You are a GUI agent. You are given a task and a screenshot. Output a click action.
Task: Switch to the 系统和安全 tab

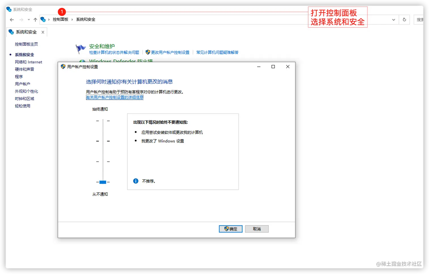26,32
